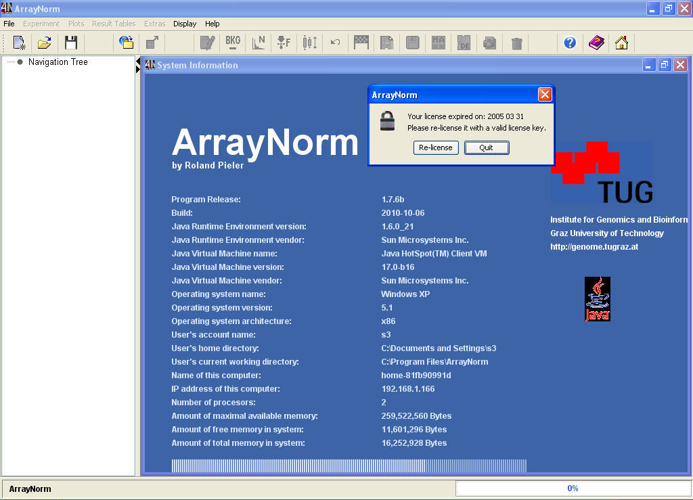This screenshot has height=500, width=693.
Task: Collapse the navigation panel with left arrow
Action: point(138,61)
